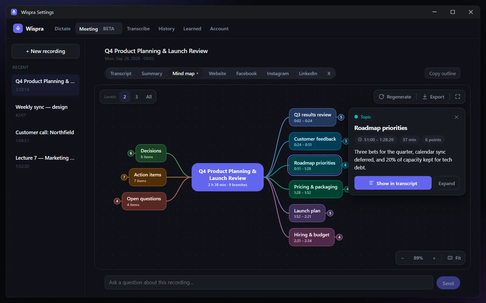This screenshot has width=486, height=303.
Task: Open the History section
Action: click(x=166, y=28)
